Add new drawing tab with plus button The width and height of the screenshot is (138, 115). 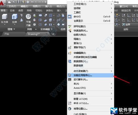point(53,34)
